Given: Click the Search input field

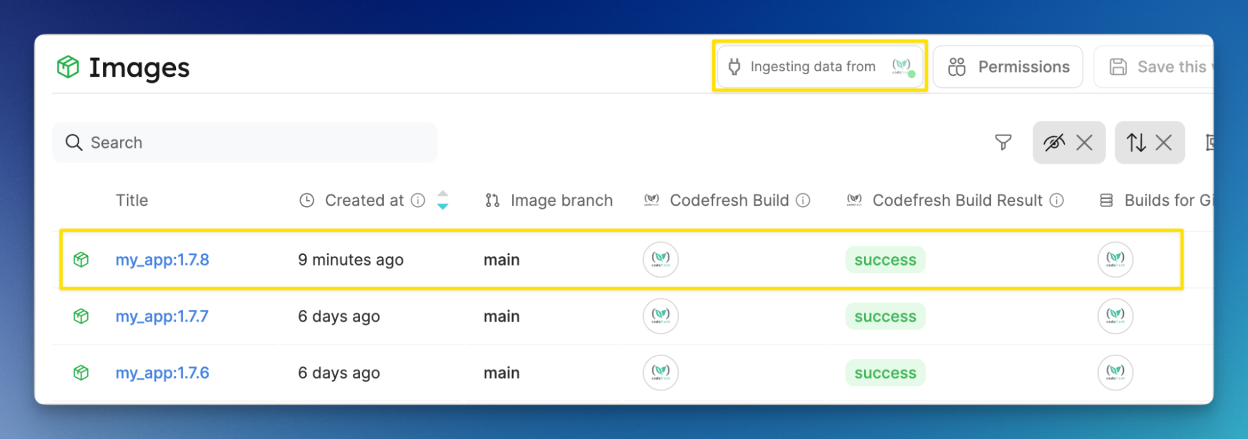Looking at the screenshot, I should click(245, 143).
